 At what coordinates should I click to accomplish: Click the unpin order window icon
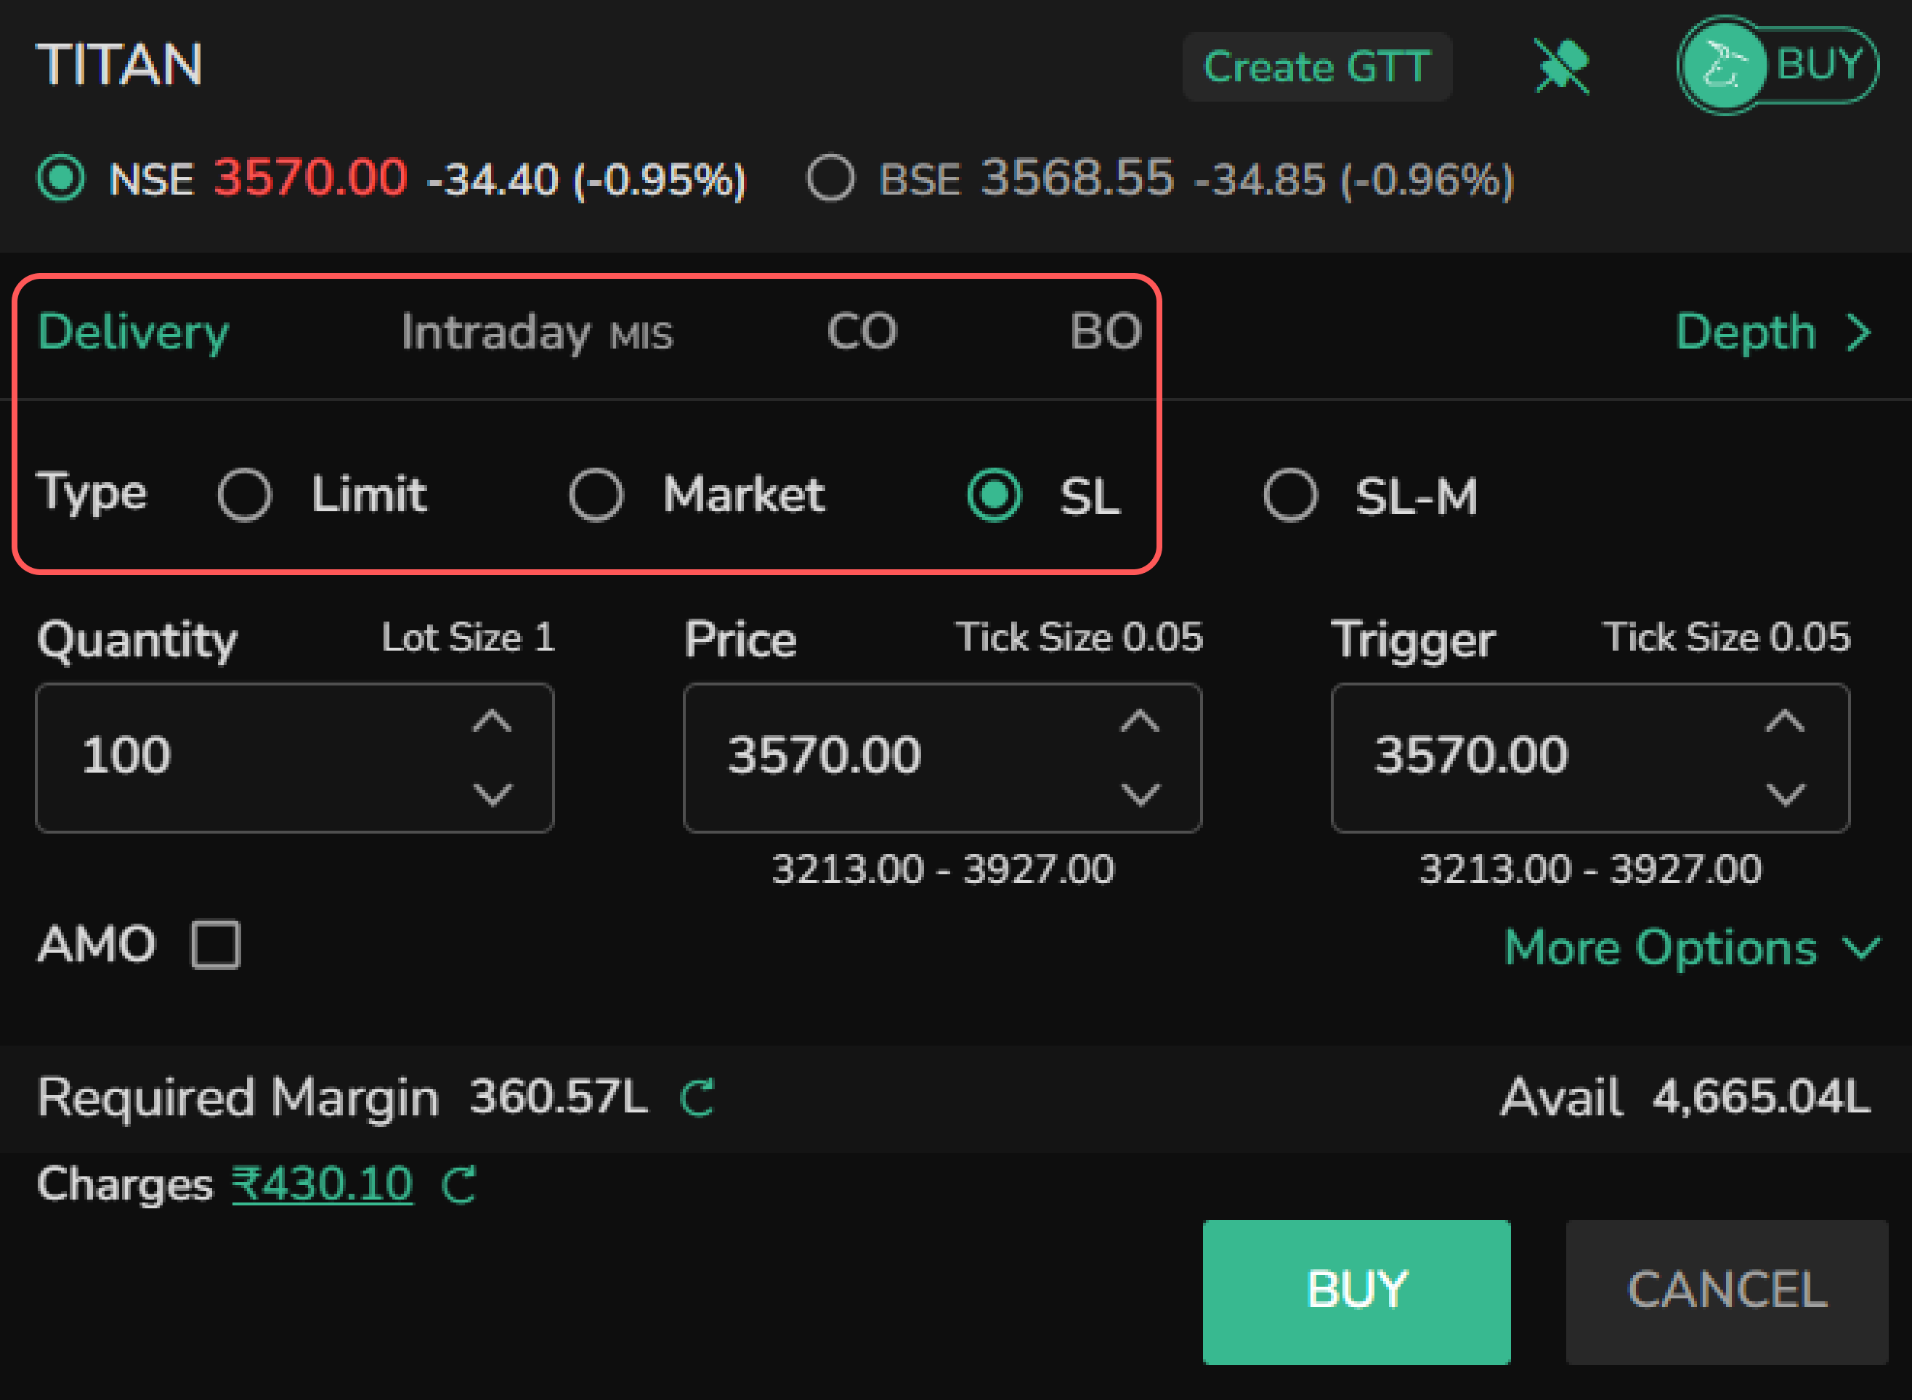[x=1562, y=66]
